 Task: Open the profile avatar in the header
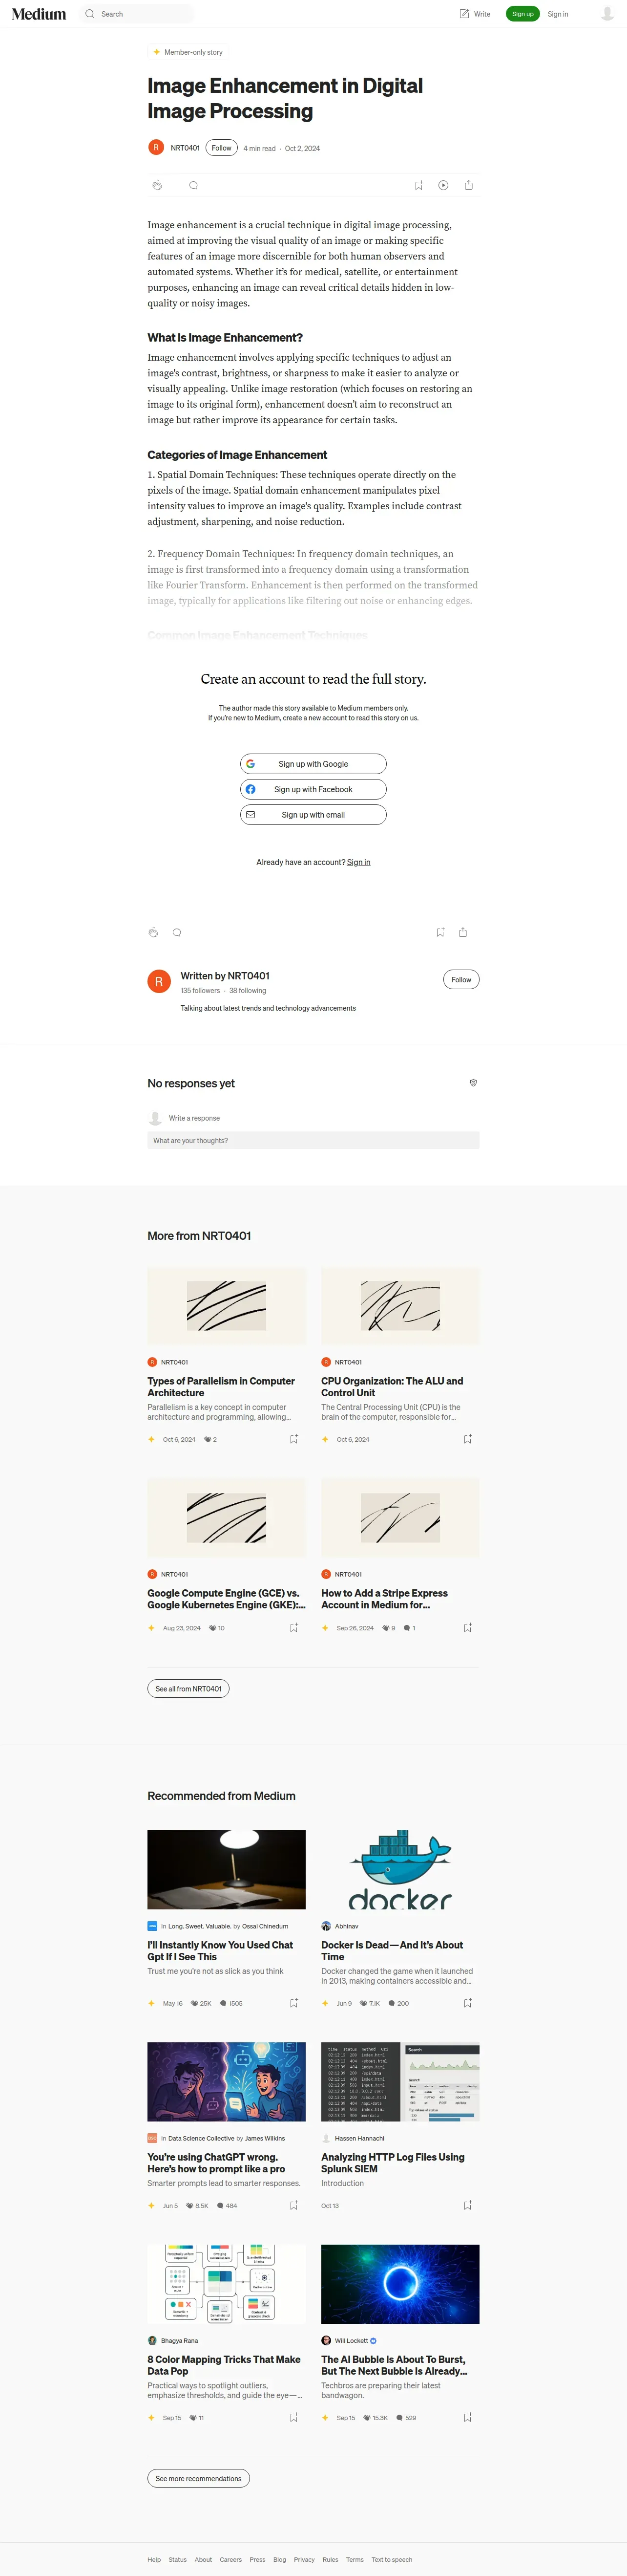click(x=607, y=14)
